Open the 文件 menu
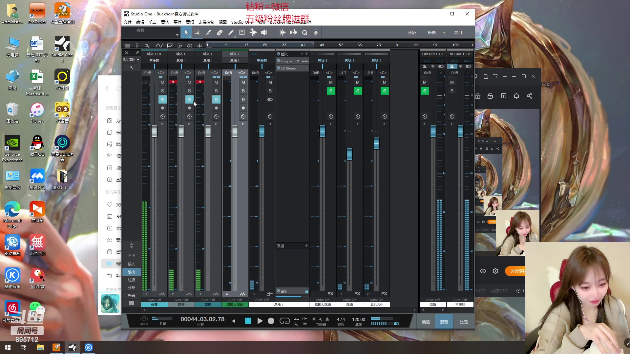630x354 pixels. tap(128, 22)
